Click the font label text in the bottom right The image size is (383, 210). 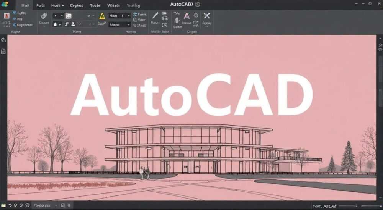pyautogui.click(x=325, y=206)
